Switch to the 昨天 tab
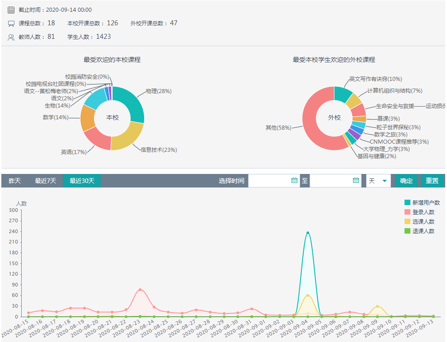The width and height of the screenshot is (447, 342). [15, 181]
